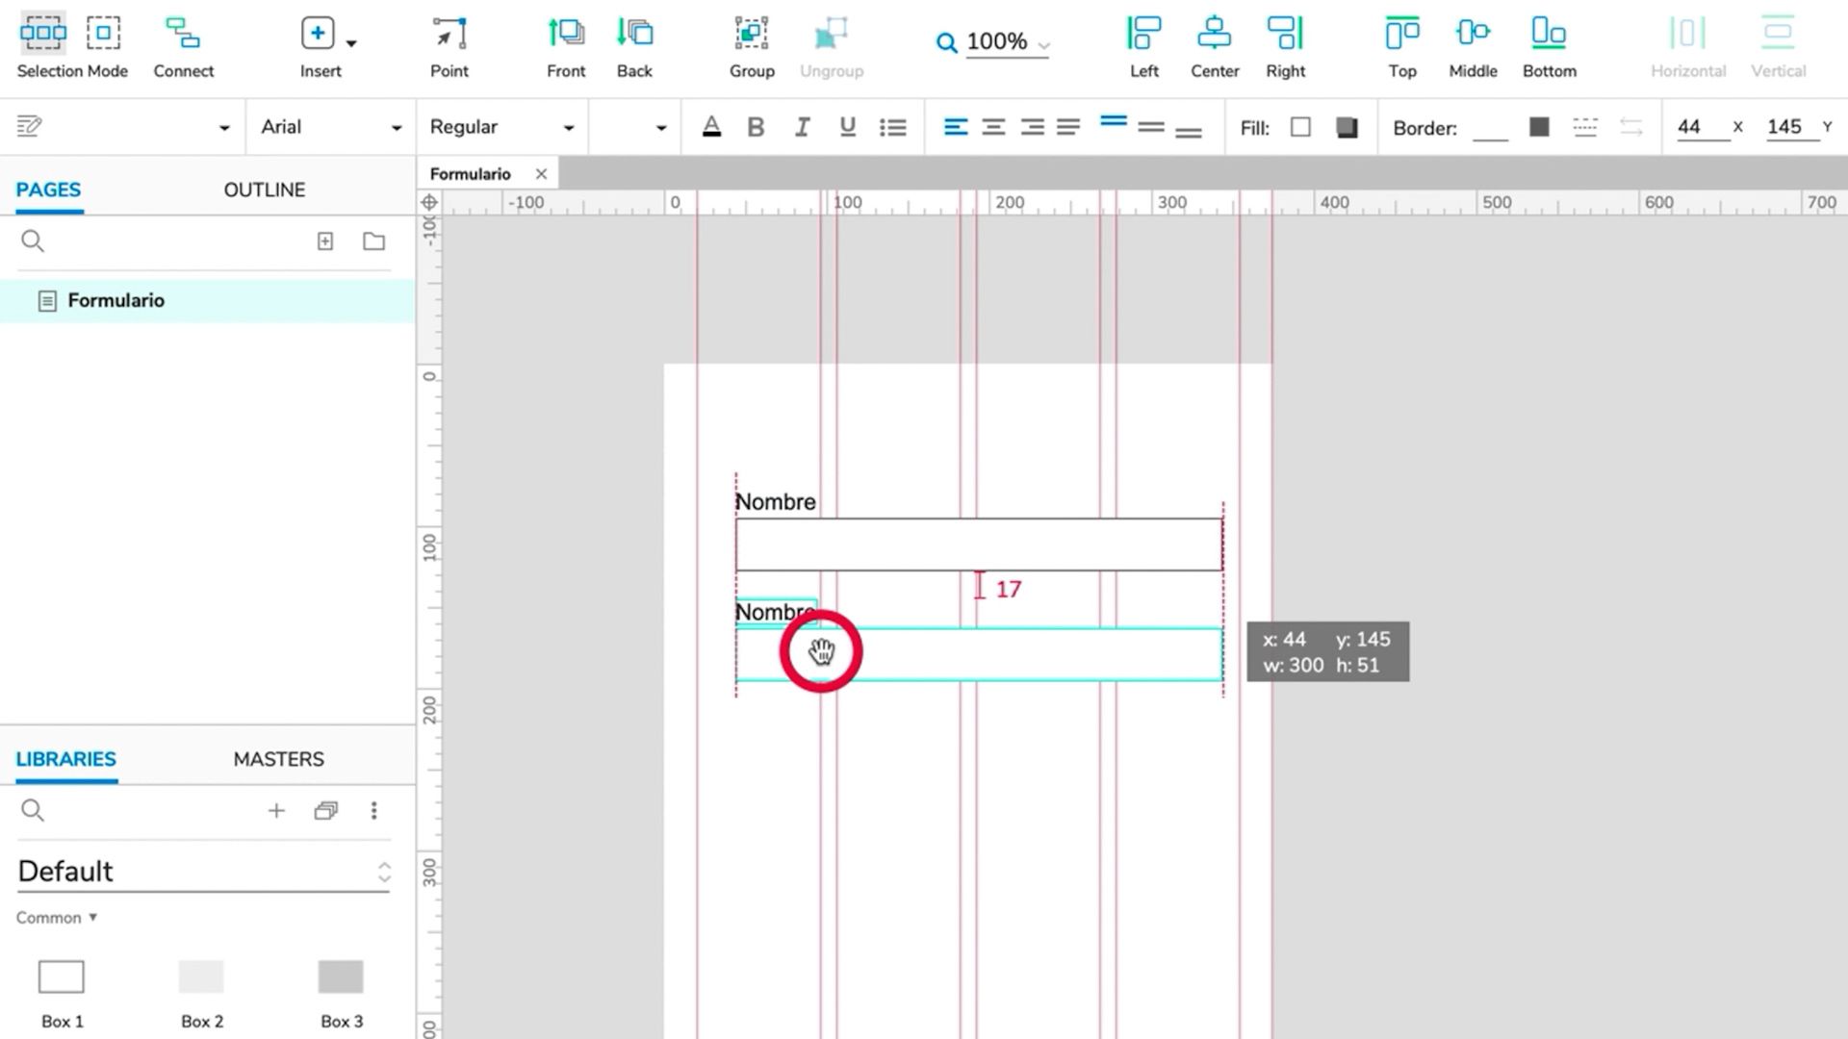Select the Formulario page in tree
The image size is (1848, 1039).
click(x=115, y=300)
